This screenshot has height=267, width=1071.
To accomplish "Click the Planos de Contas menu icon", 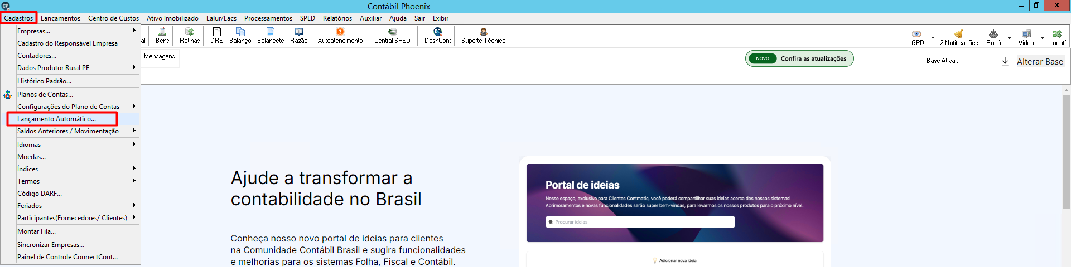I will pyautogui.click(x=8, y=95).
